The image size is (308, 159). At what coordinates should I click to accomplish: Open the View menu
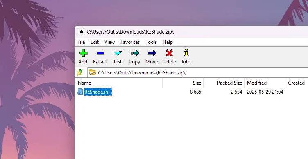[109, 42]
